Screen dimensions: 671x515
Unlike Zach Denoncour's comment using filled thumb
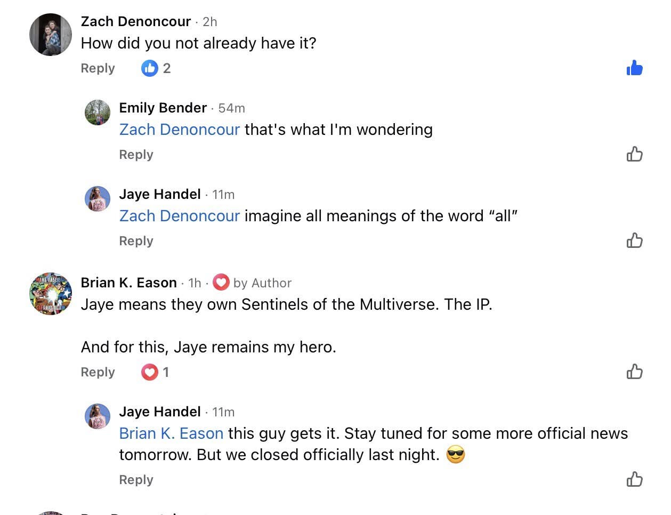634,68
